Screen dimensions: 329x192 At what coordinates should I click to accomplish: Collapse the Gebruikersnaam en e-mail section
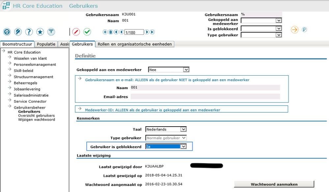pyautogui.click(x=80, y=79)
